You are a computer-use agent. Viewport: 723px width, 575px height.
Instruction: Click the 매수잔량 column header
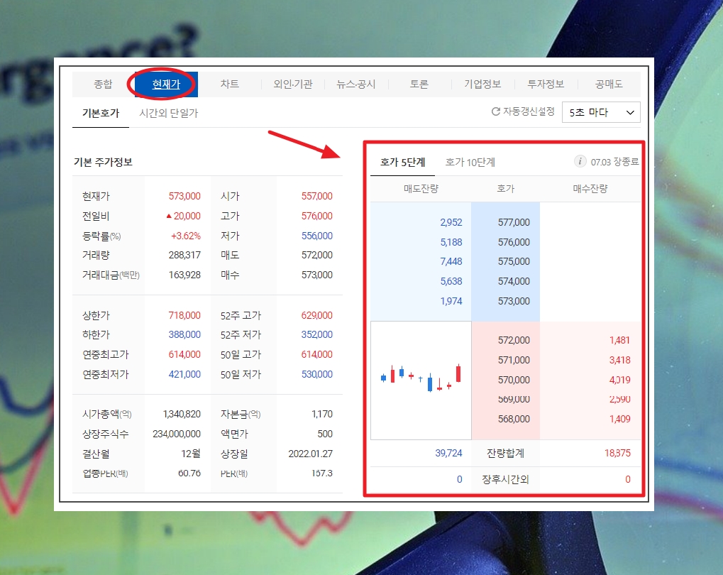click(590, 189)
